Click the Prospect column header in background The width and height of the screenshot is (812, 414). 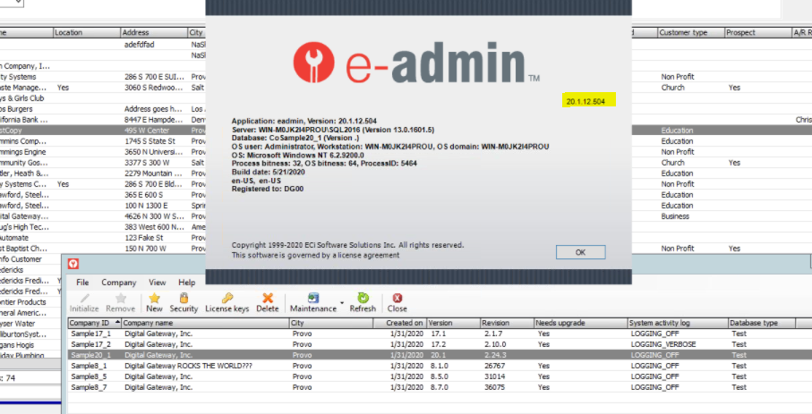[x=758, y=32]
